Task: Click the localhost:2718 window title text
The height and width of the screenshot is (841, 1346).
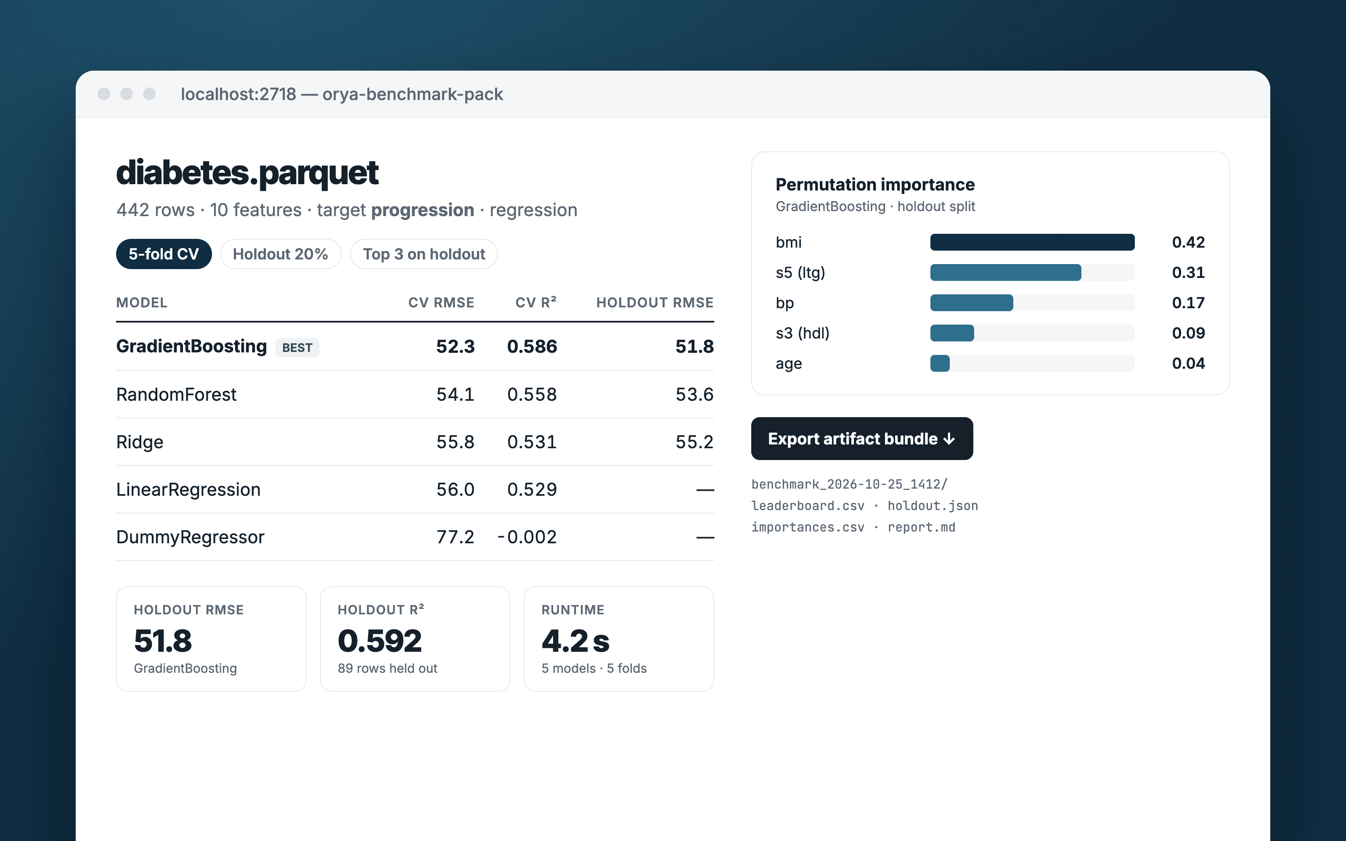Action: pyautogui.click(x=342, y=94)
